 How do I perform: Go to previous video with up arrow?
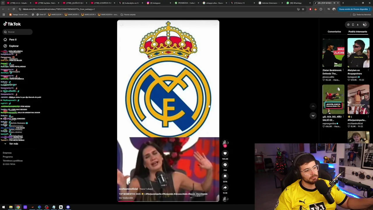[x=313, y=106]
